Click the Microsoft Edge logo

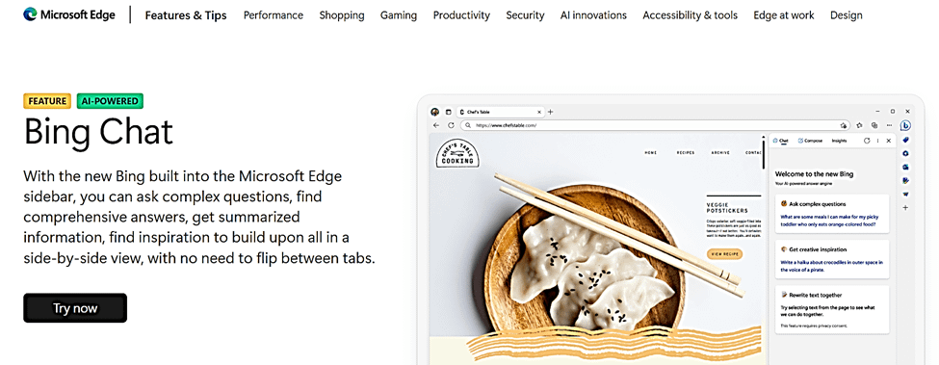(x=69, y=15)
